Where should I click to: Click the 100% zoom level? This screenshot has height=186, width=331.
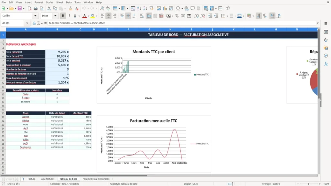[326, 184]
